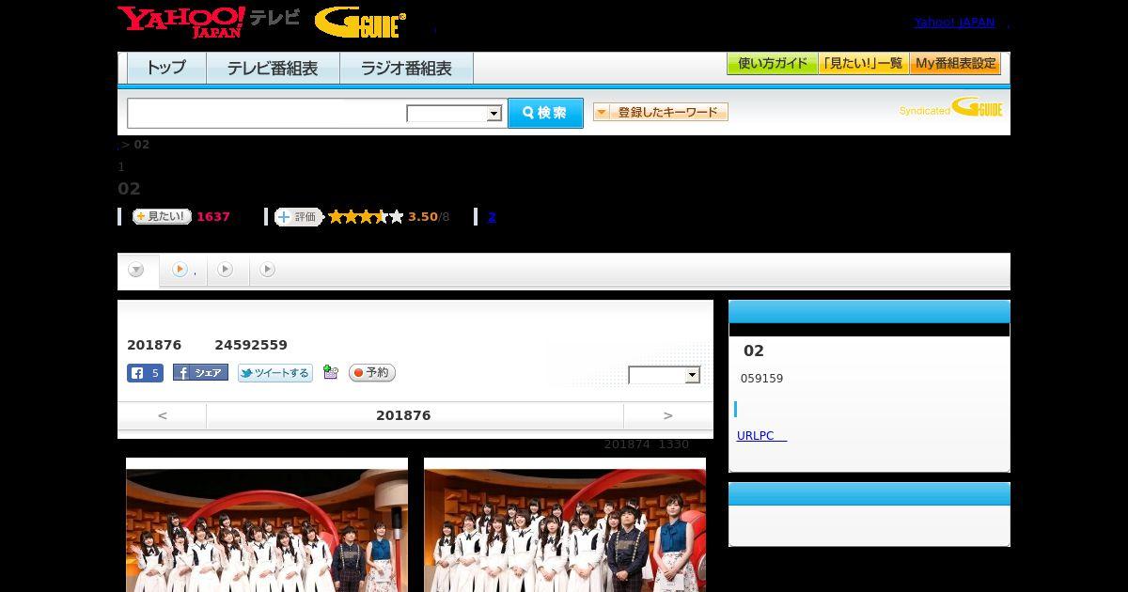The image size is (1128, 592).
Task: Open the 「見たい!」一覧 button
Action: point(863,64)
